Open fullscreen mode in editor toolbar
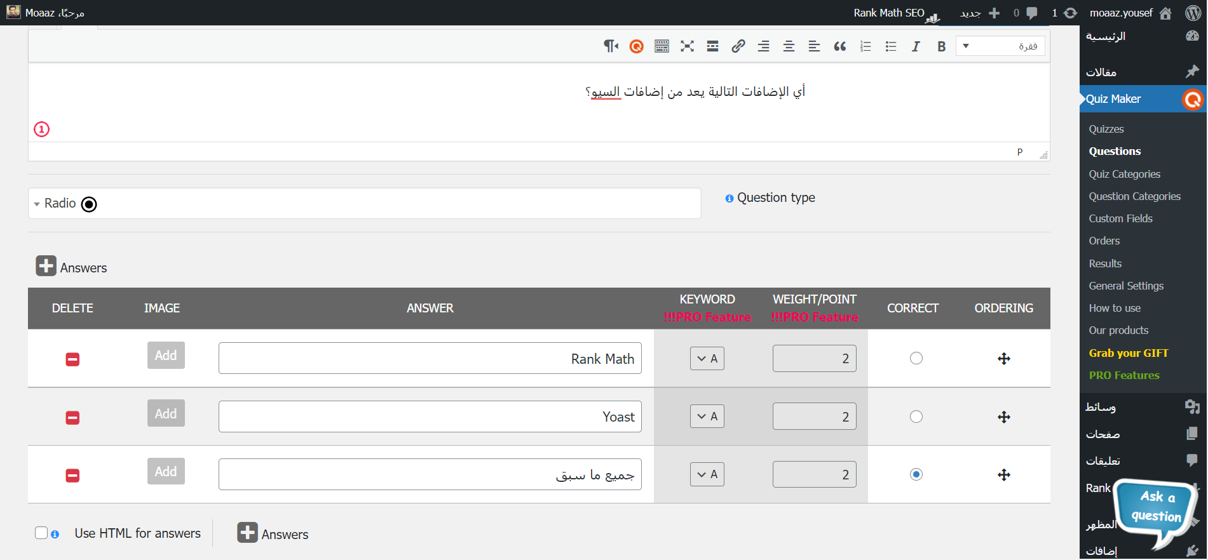Viewport: 1208px width, 560px height. tap(687, 46)
